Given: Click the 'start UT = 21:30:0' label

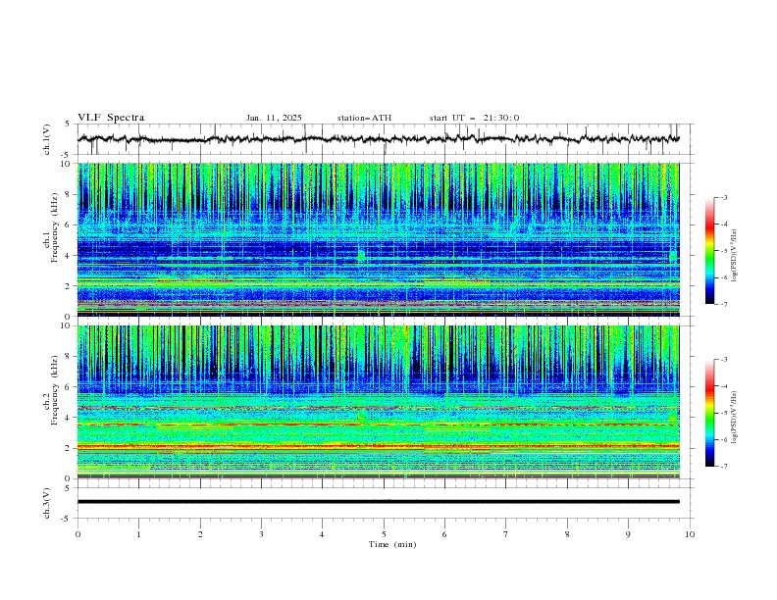Looking at the screenshot, I should pyautogui.click(x=474, y=118).
